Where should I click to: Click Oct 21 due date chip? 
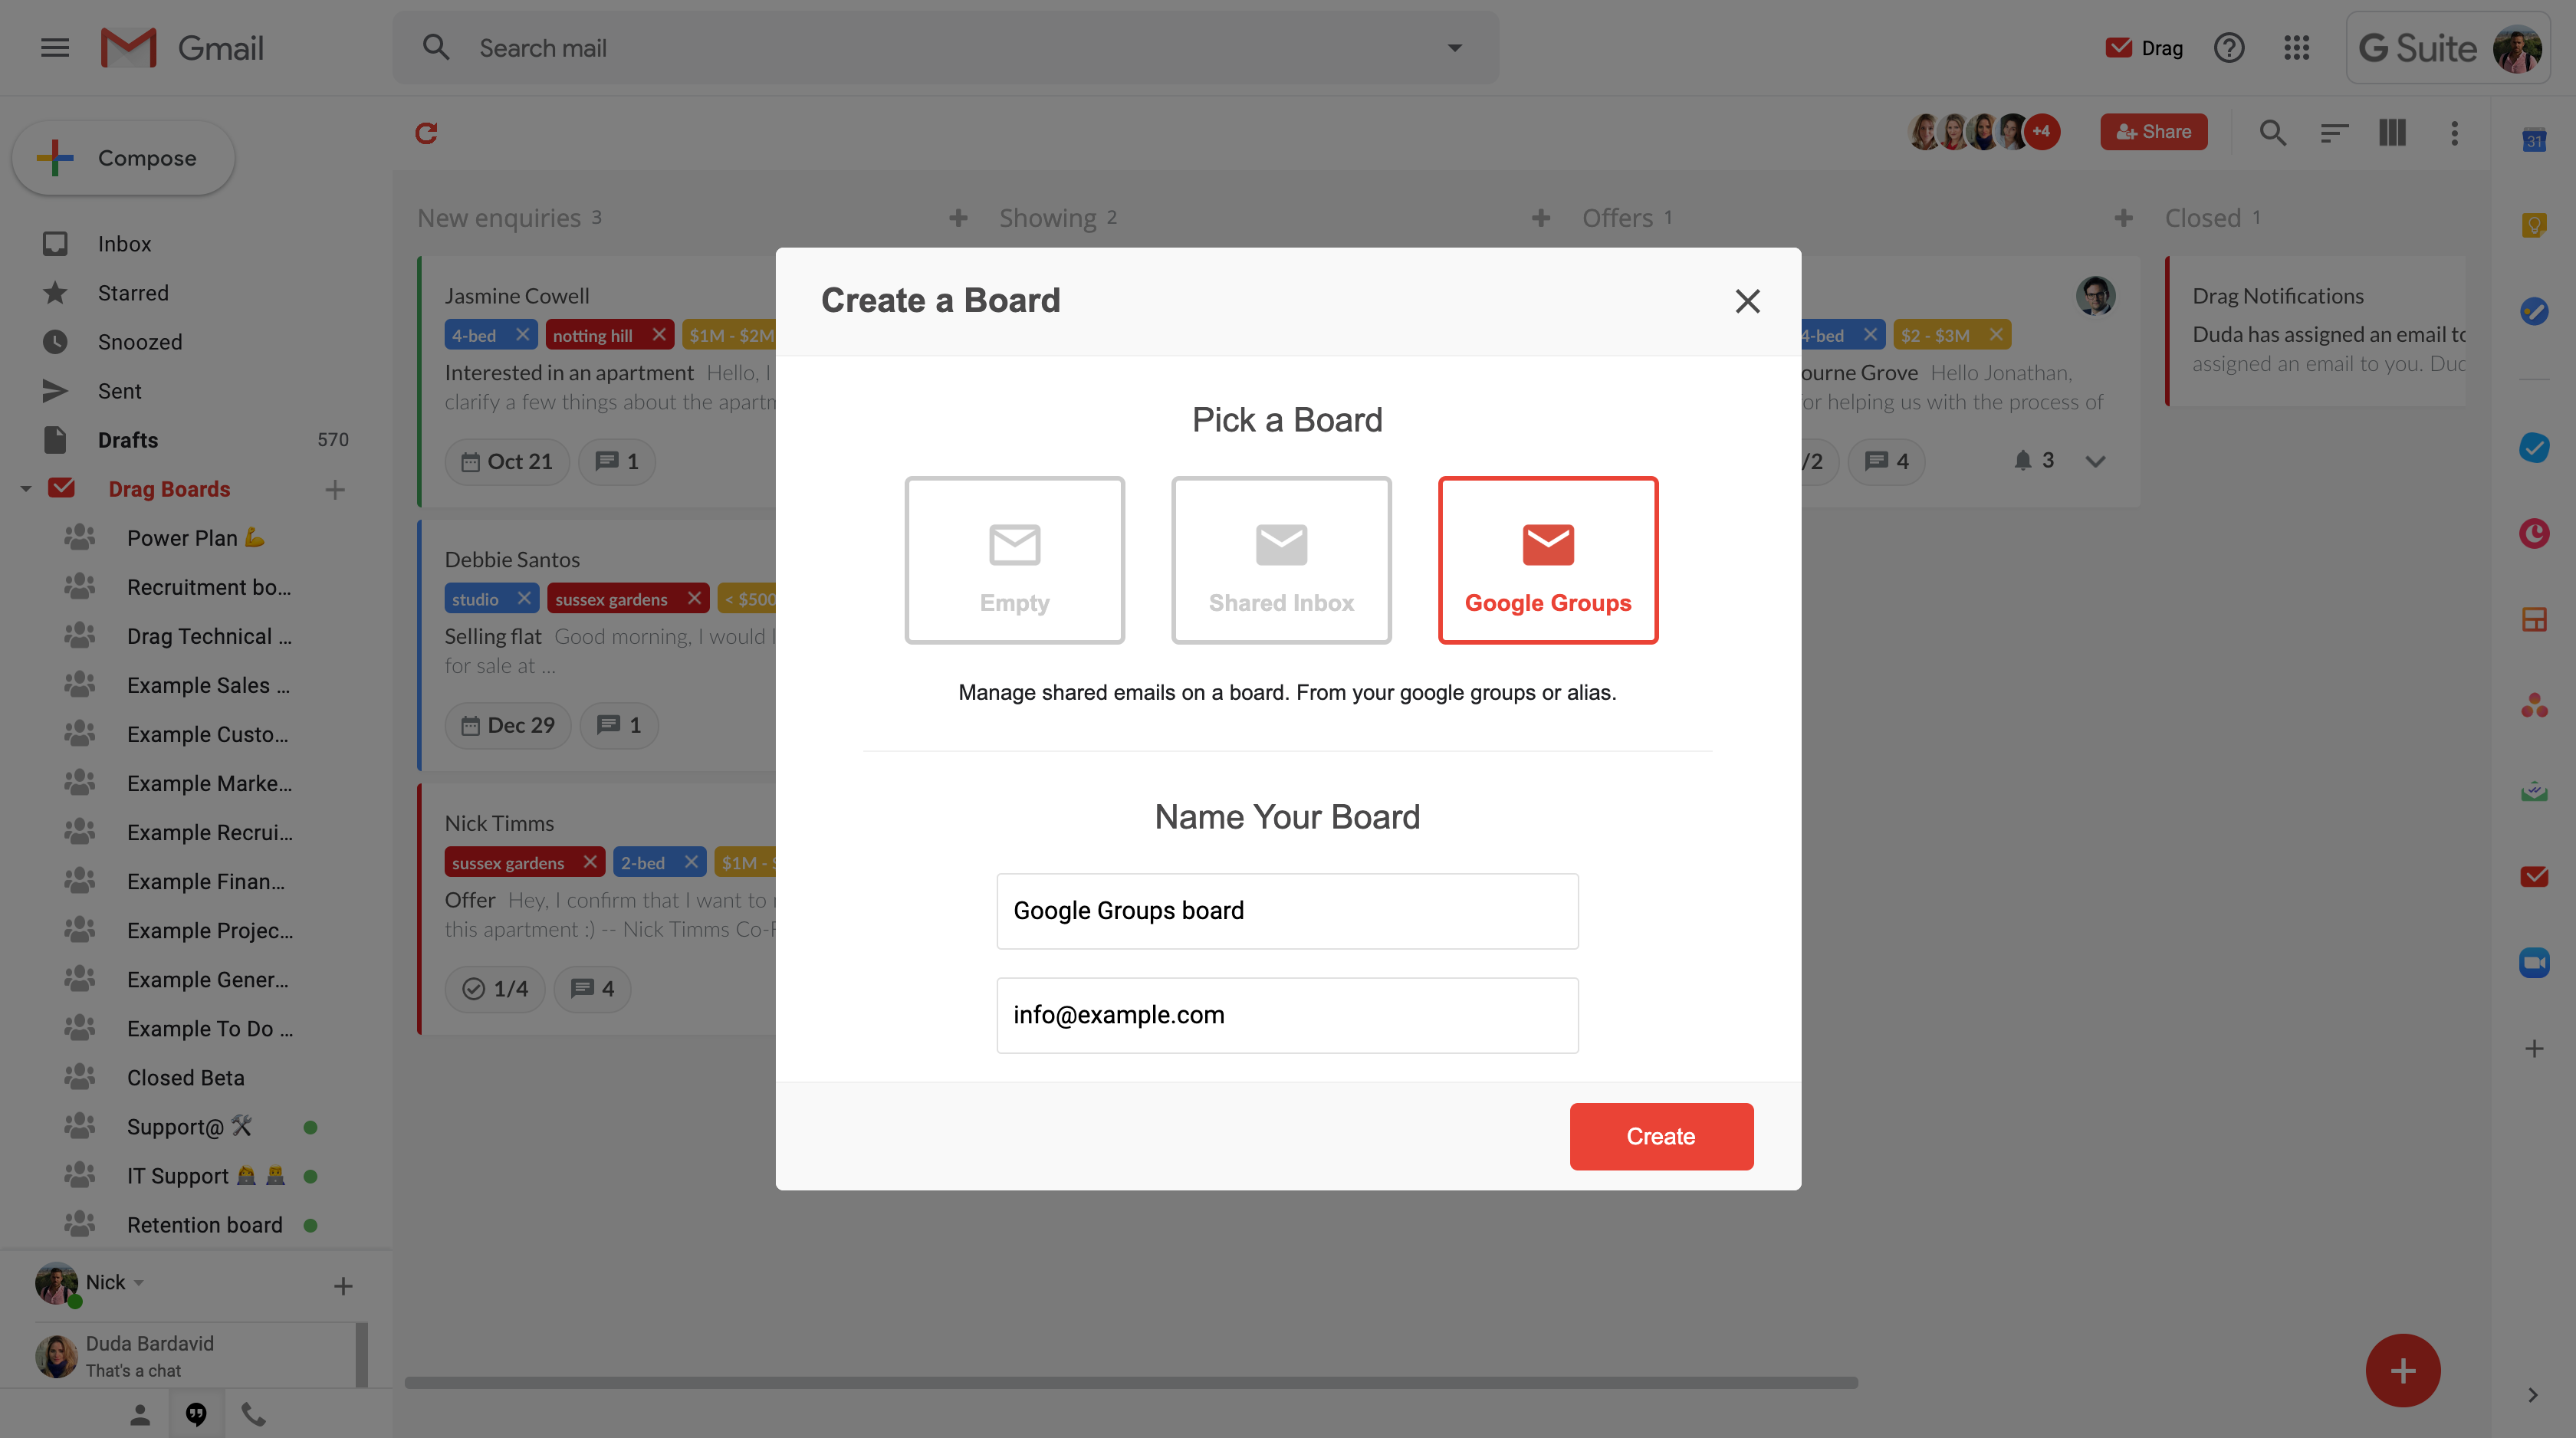[x=507, y=461]
